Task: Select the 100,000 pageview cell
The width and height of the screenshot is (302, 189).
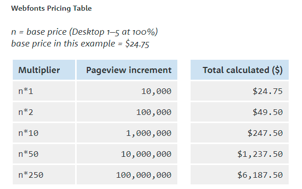Action: point(127,112)
